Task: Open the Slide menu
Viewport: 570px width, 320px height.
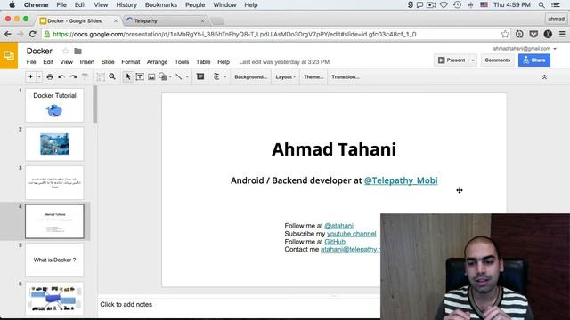Action: [x=108, y=62]
